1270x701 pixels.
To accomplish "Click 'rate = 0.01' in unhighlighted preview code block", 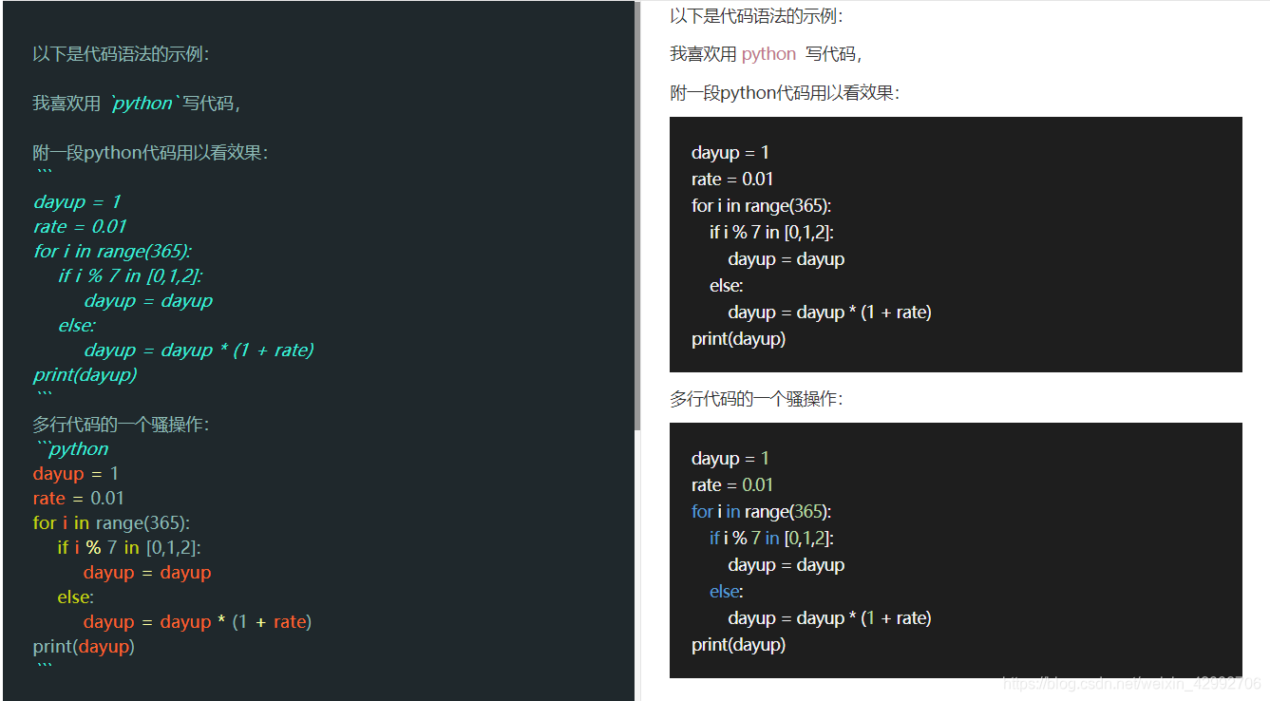I will (732, 180).
